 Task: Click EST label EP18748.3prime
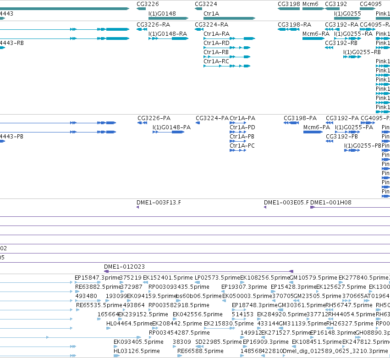(x=255, y=305)
